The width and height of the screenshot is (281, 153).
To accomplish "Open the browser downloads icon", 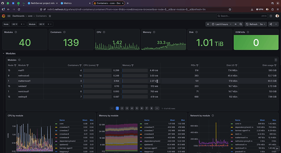I will coord(252,9).
